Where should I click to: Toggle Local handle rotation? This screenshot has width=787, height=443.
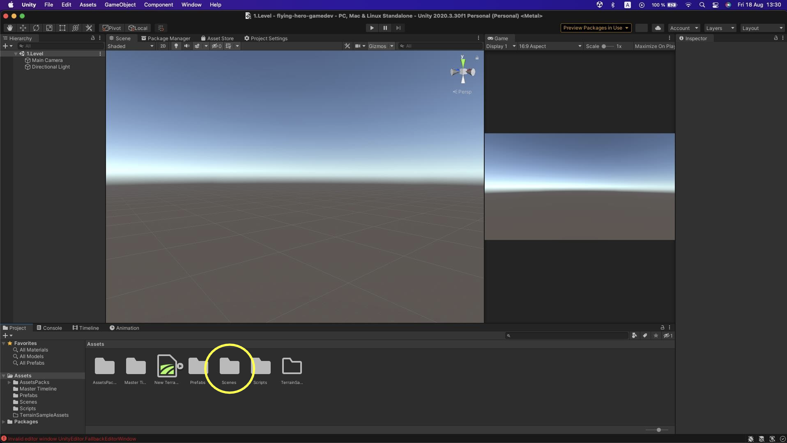[138, 28]
